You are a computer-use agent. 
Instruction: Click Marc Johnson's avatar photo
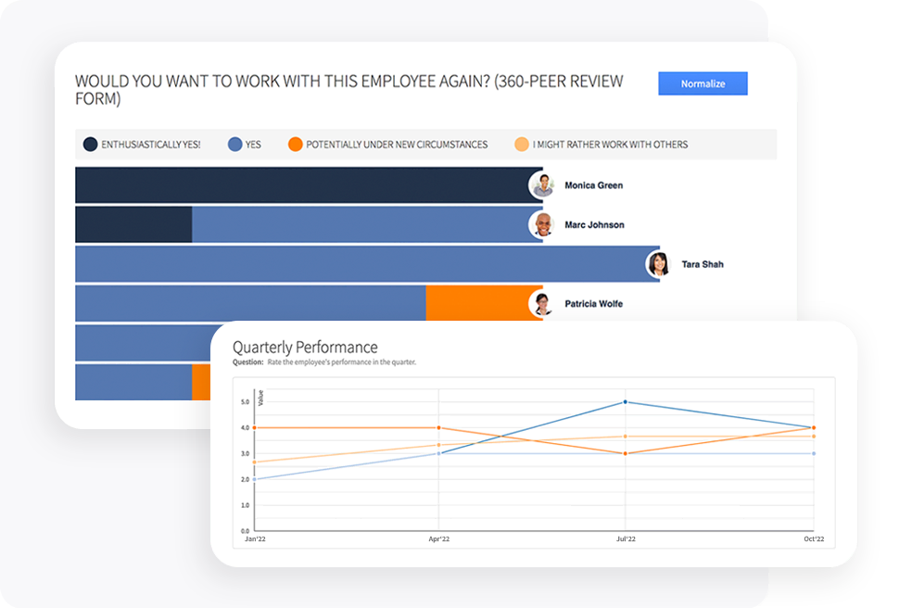(x=542, y=224)
